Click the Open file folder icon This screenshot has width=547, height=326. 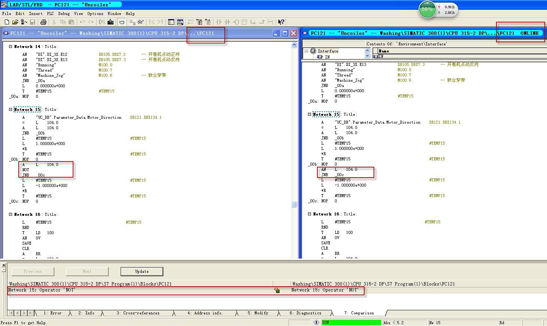click(15, 22)
